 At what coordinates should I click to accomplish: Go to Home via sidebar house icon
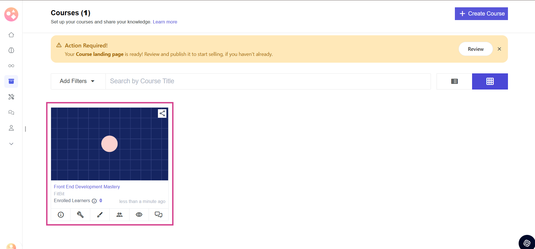point(11,35)
